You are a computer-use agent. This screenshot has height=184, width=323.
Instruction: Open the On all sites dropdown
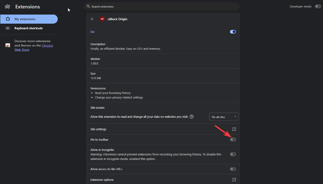tap(224, 117)
